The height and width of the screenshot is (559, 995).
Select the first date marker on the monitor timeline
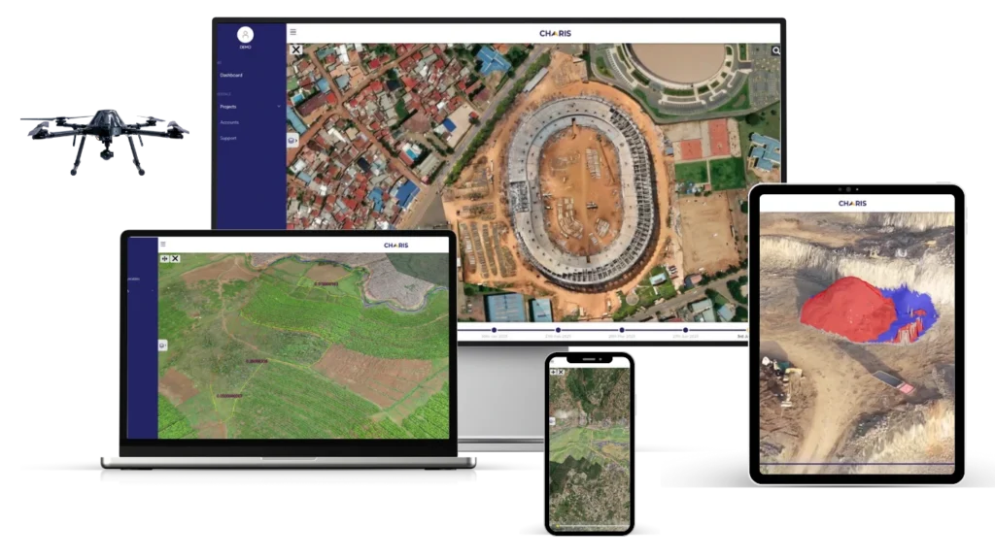coord(494,331)
